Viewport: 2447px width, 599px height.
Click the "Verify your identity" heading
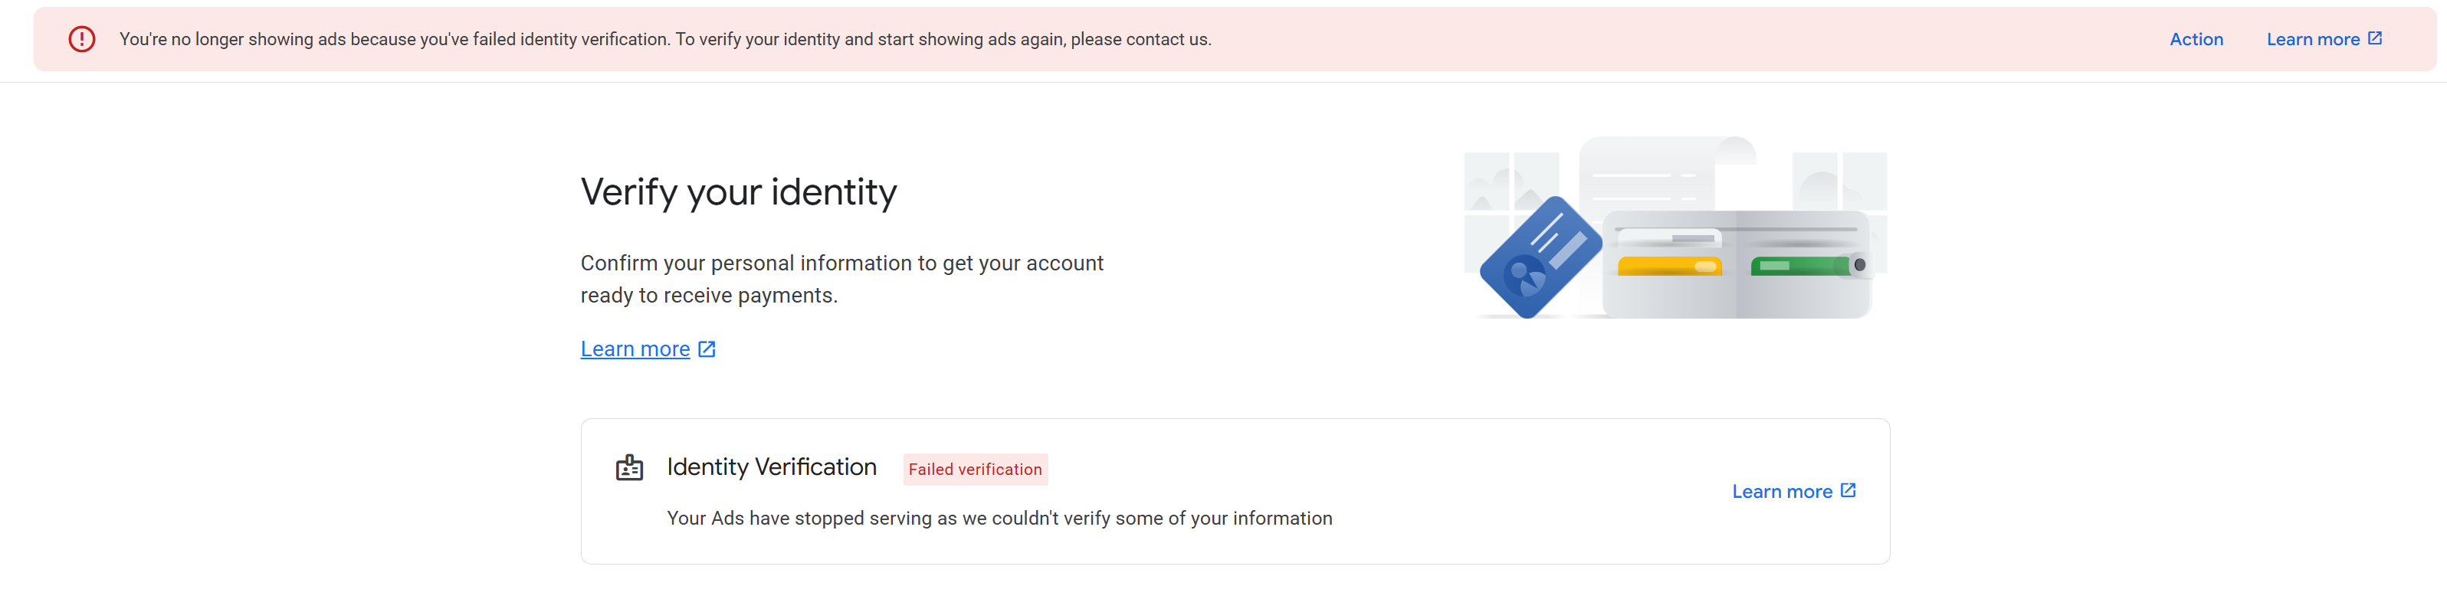738,191
